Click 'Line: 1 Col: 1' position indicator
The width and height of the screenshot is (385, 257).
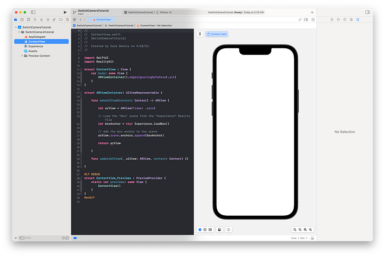[299, 238]
